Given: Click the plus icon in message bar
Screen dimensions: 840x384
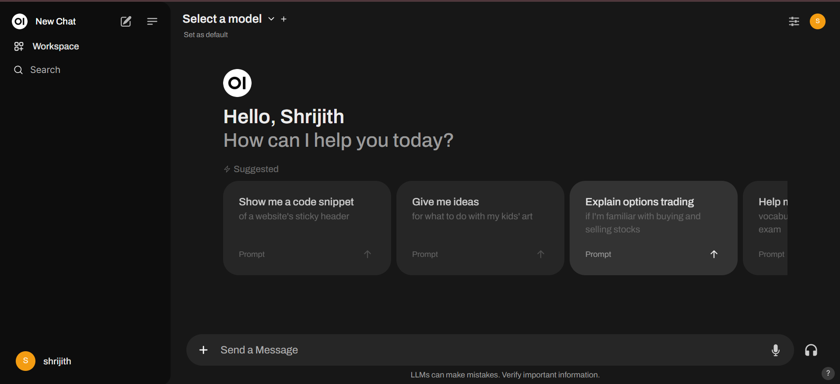Looking at the screenshot, I should [203, 350].
